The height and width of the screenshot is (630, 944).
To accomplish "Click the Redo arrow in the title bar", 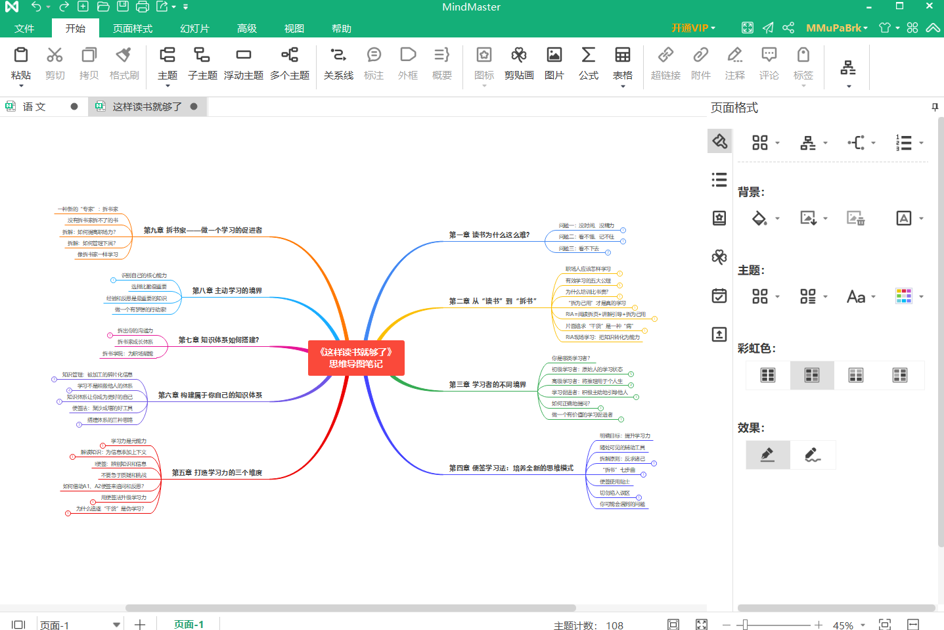I will pyautogui.click(x=64, y=7).
